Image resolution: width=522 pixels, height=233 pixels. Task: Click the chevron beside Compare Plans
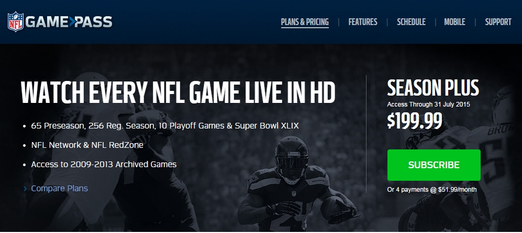25,189
